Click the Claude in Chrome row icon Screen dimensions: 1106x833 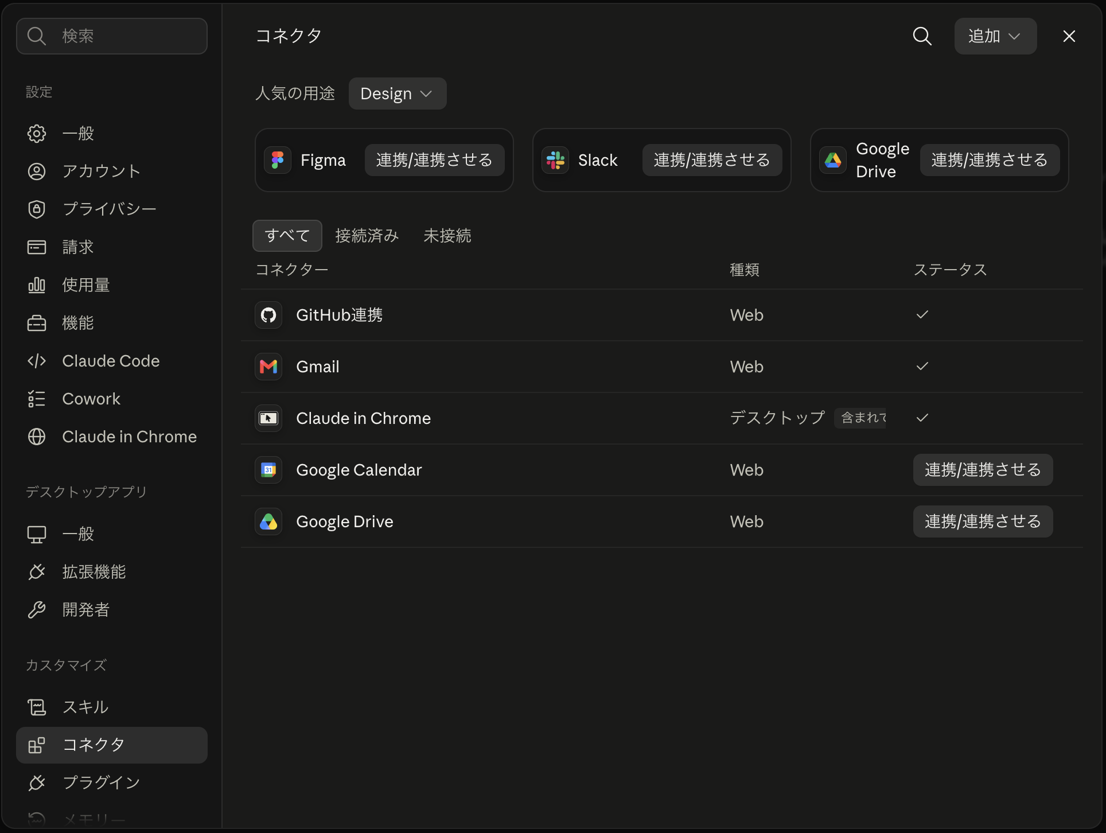(x=268, y=418)
